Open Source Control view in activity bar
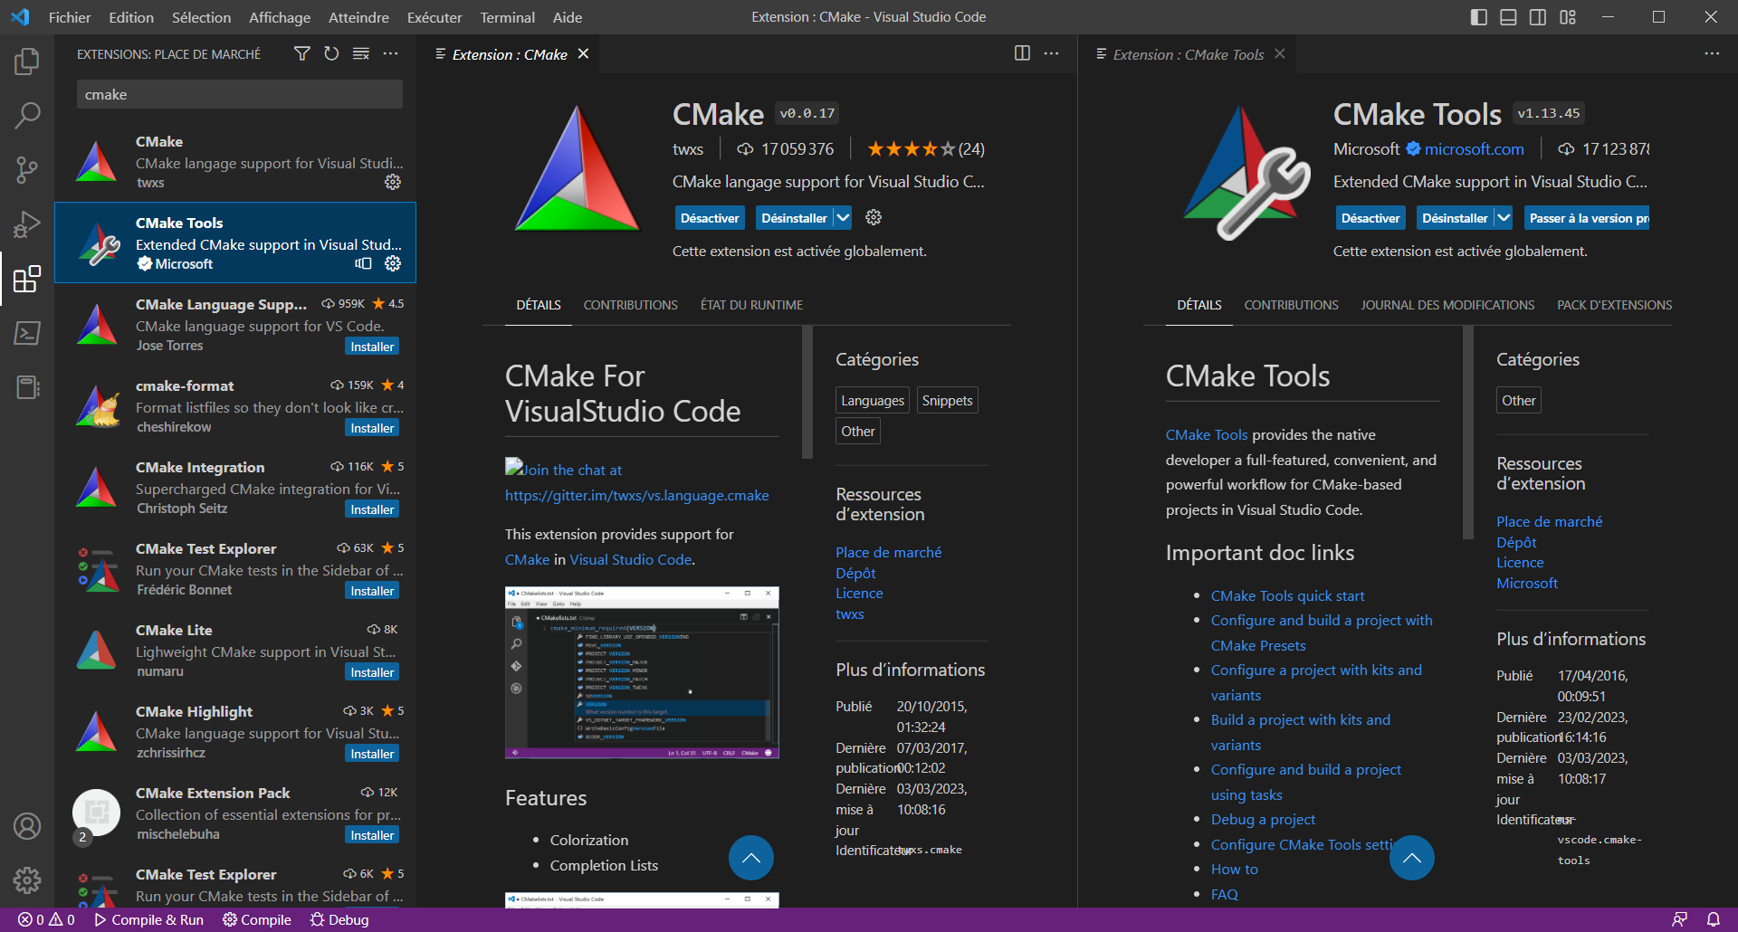Viewport: 1738px width, 932px height. (x=27, y=169)
